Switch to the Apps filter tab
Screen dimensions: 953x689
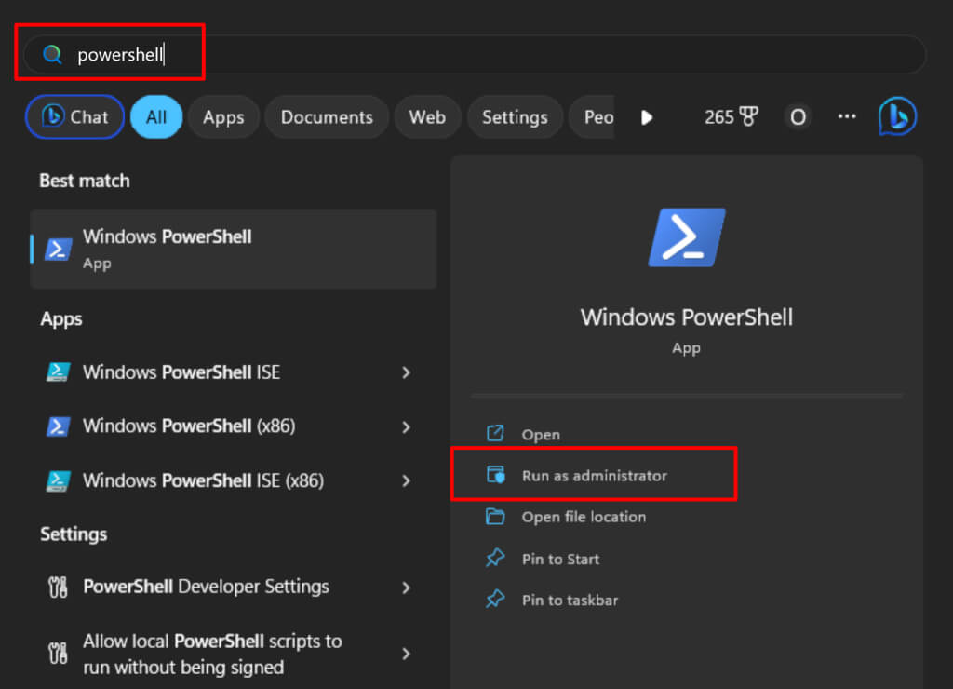click(x=223, y=117)
